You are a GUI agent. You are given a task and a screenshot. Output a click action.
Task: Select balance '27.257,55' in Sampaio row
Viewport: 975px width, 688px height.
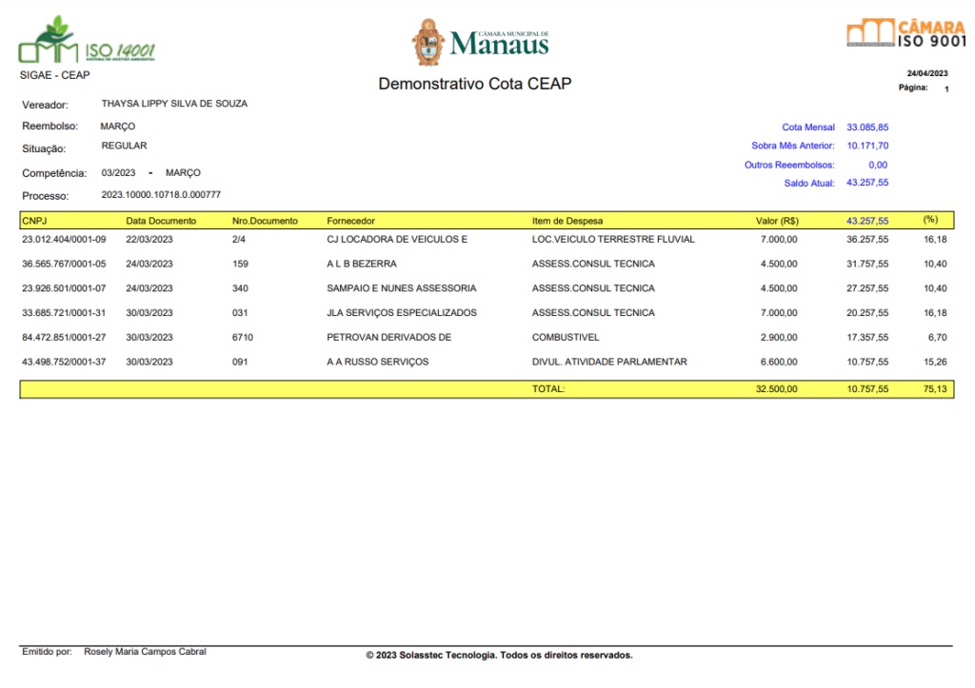867,288
